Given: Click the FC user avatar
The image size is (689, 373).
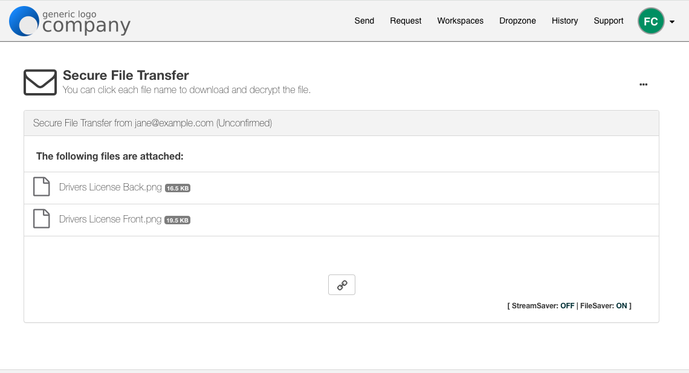Looking at the screenshot, I should (x=650, y=22).
